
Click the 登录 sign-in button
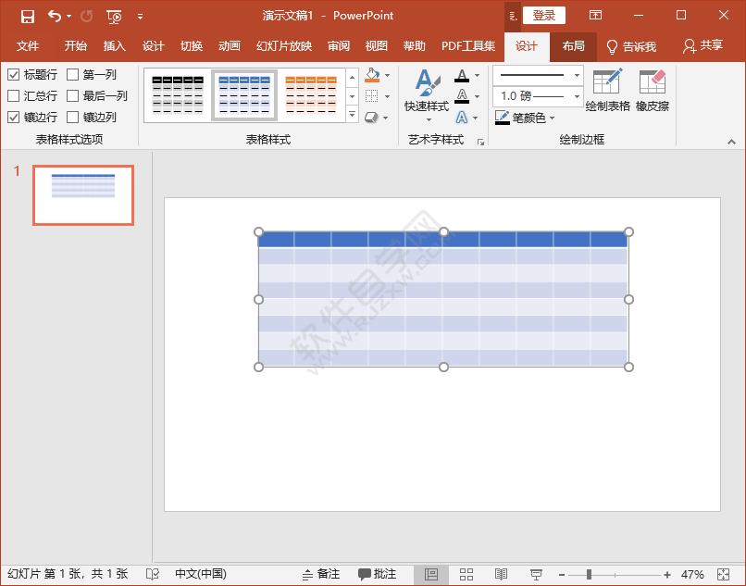pos(544,15)
